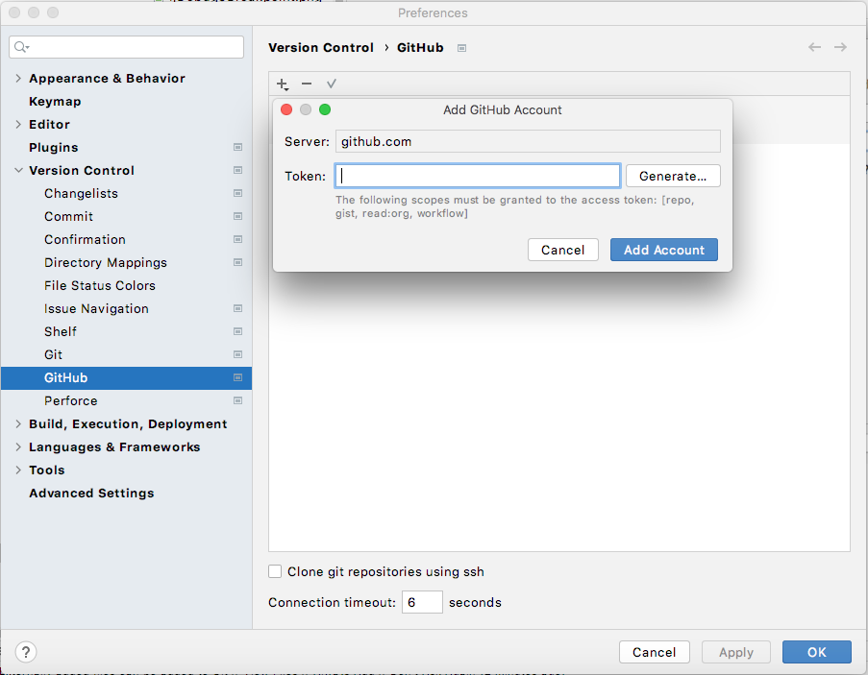
Task: Open Version Control from the breadcrumb
Action: pyautogui.click(x=321, y=46)
